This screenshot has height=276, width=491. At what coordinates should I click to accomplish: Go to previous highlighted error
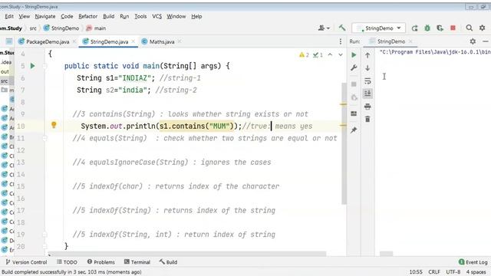click(330, 54)
